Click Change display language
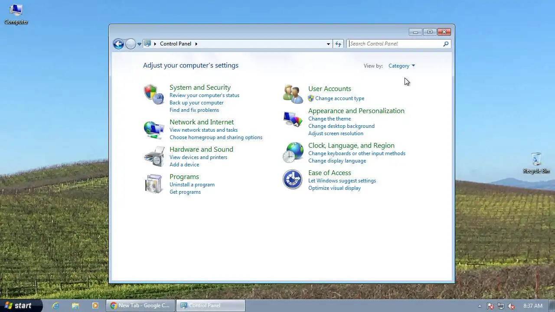555x312 pixels. [337, 161]
